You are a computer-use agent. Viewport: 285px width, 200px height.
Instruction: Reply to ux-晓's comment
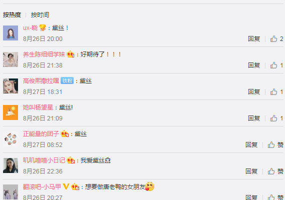tap(254, 39)
